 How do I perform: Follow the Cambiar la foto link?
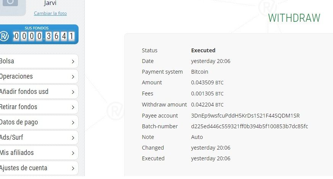(x=50, y=13)
